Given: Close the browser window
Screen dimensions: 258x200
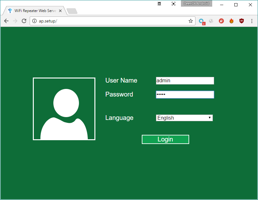Looking at the screenshot, I should coord(250,5).
